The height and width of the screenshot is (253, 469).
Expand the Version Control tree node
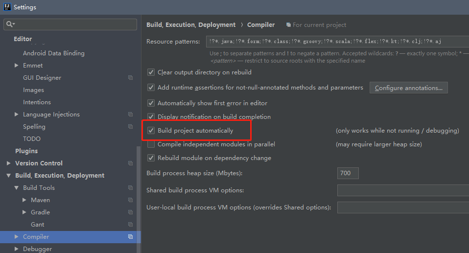[x=9, y=163]
